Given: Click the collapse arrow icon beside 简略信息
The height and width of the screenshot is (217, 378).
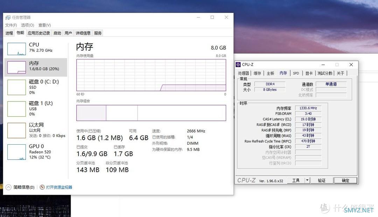Looking at the screenshot, I should tap(8, 187).
